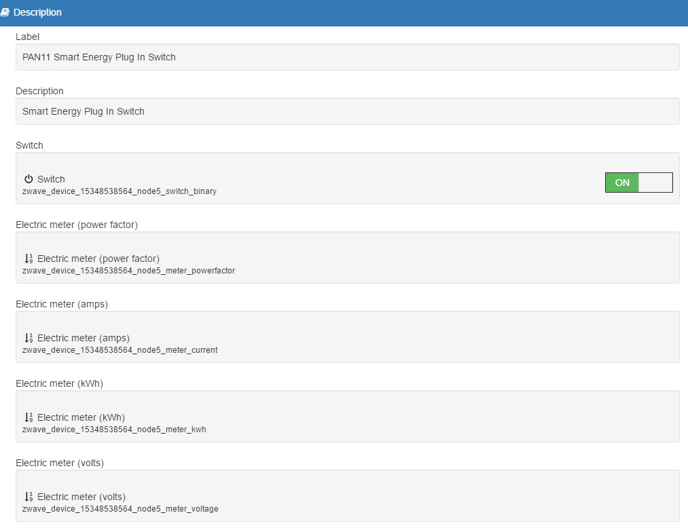Click the node5_meter_powerfactor channel ID
688x532 pixels.
[x=128, y=271]
